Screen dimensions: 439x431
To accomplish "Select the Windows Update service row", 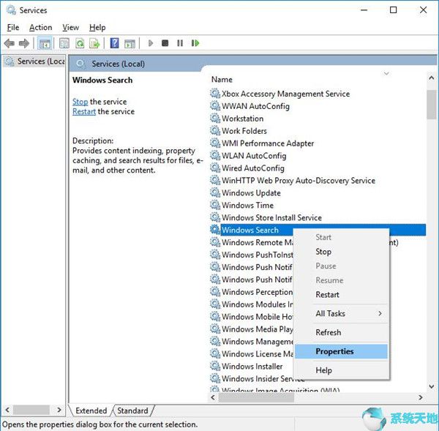I will click(x=251, y=192).
